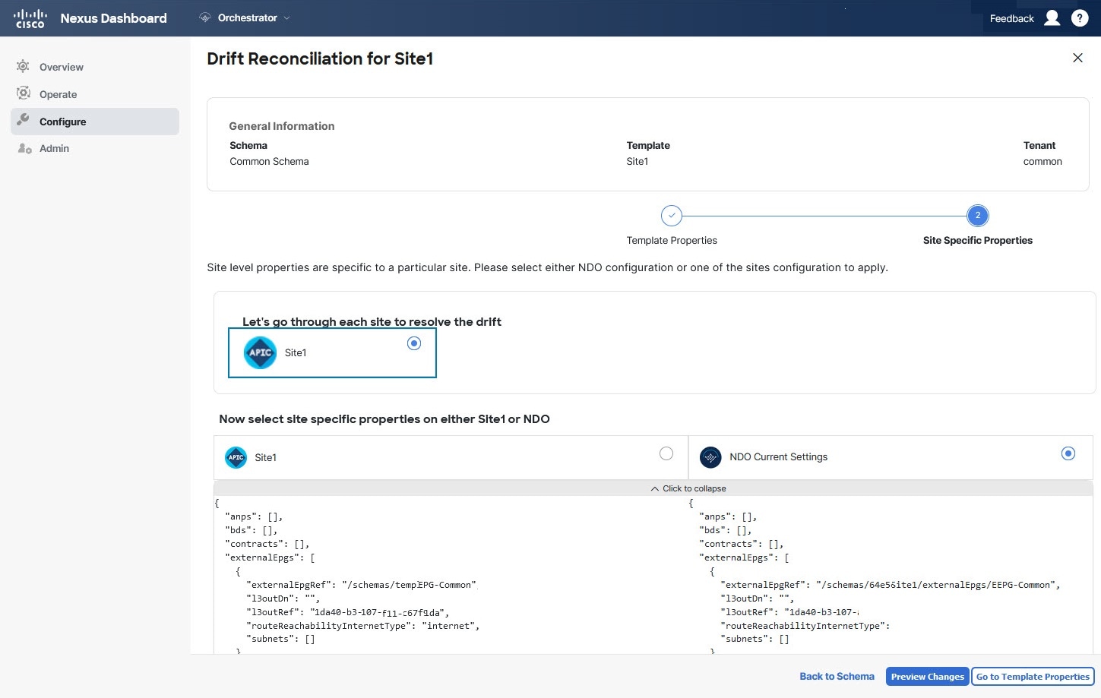Select the Site1 card radio button
Image resolution: width=1101 pixels, height=698 pixels.
pyautogui.click(x=414, y=343)
